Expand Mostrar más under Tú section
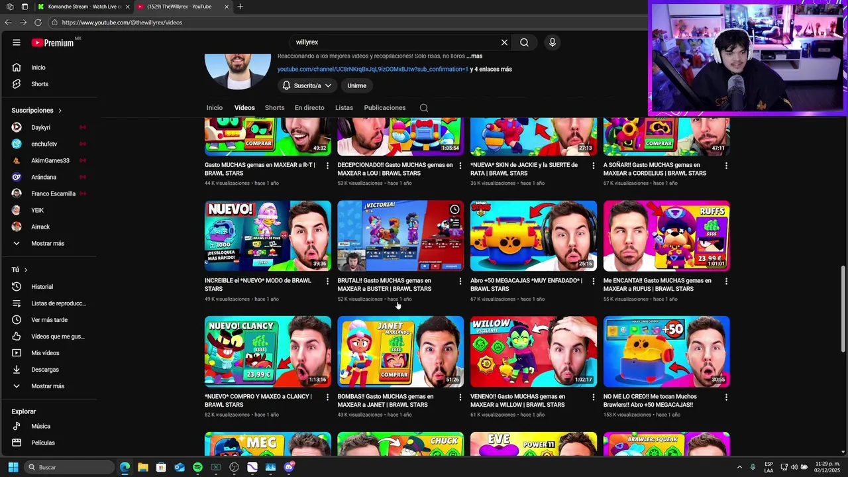 pyautogui.click(x=48, y=386)
